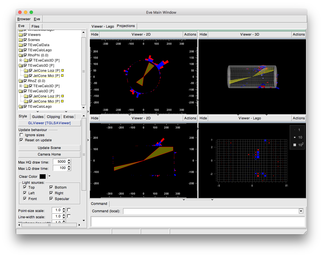The image size is (323, 257).
Task: Switch to the Projections tab
Action: tap(126, 26)
